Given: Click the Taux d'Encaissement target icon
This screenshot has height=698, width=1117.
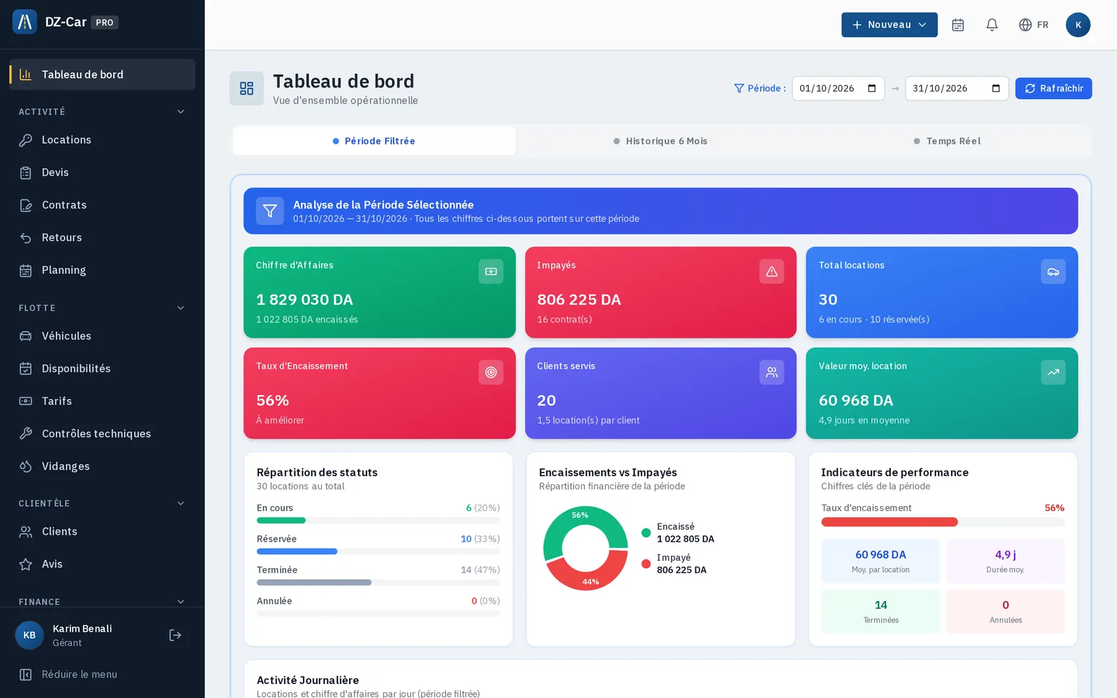Looking at the screenshot, I should pyautogui.click(x=491, y=372).
